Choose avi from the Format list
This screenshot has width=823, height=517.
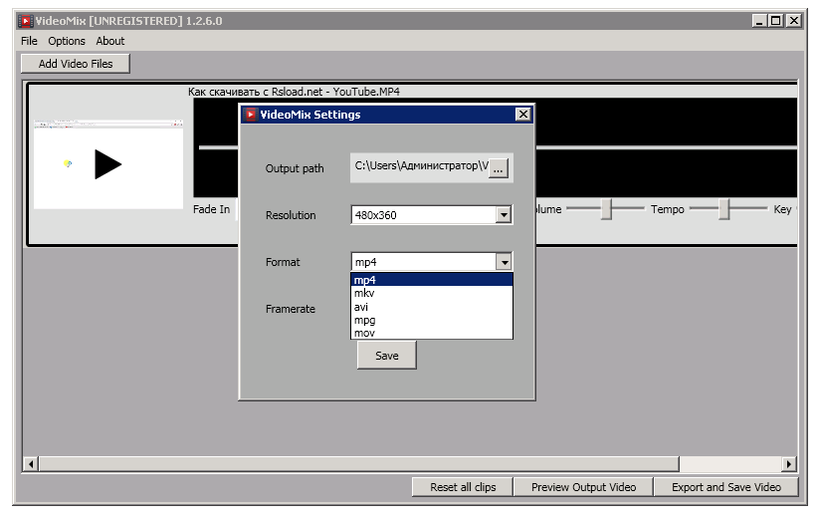pyautogui.click(x=432, y=307)
